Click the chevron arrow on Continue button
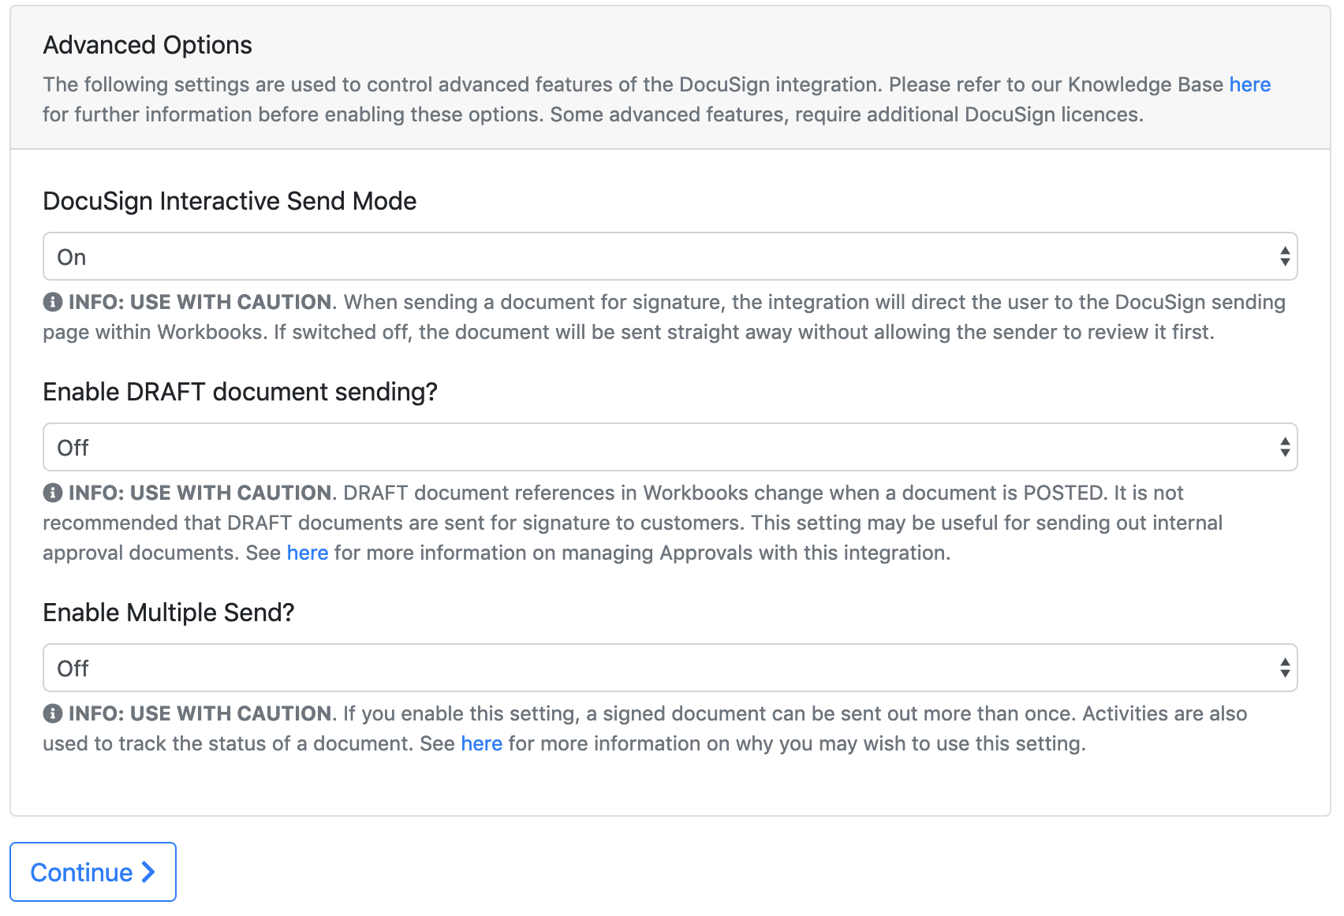This screenshot has width=1344, height=916. tap(147, 872)
